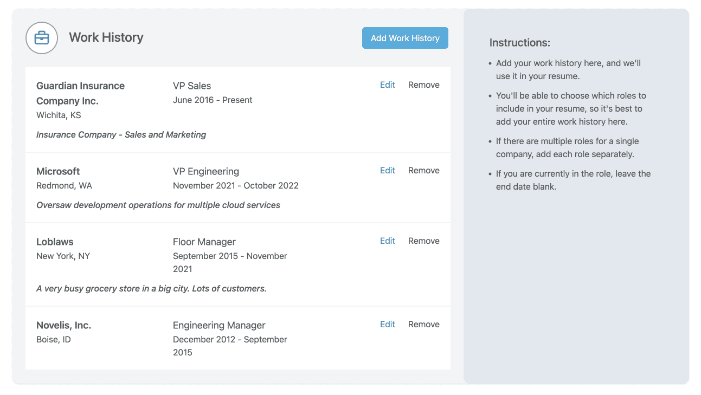
Task: Edit the Loblaws Floor Manager entry
Action: tap(388, 241)
